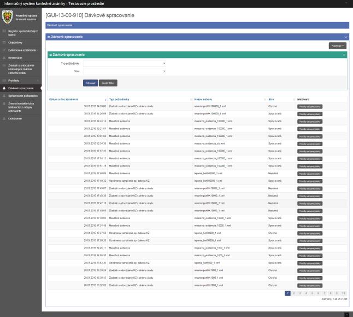The width and height of the screenshot is (353, 317).
Task: Click the Záznamy record count text
Action: [334, 299]
